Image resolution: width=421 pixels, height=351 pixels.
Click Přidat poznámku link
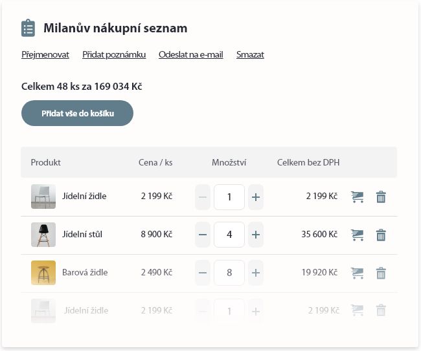[x=114, y=55]
